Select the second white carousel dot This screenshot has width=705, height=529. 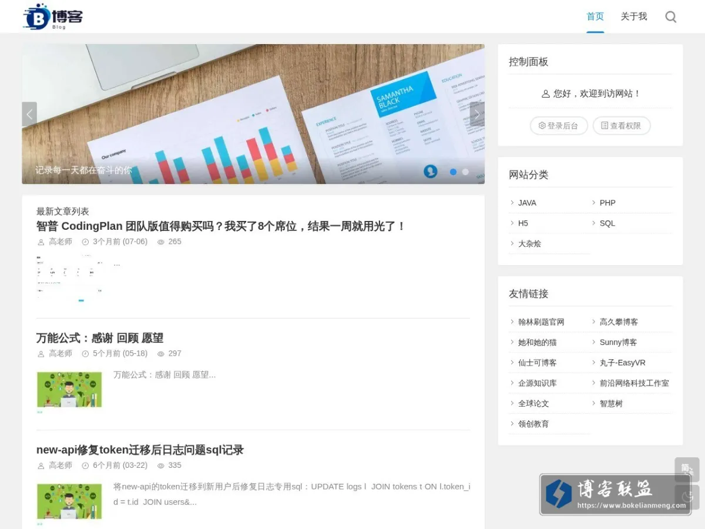tap(465, 172)
